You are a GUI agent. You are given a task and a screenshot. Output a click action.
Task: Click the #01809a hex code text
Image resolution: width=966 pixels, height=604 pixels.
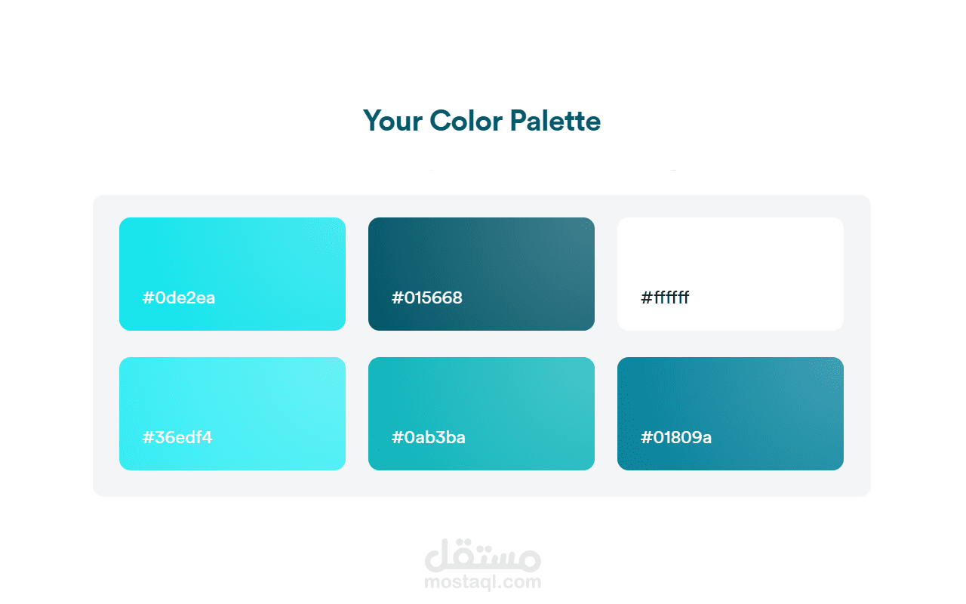[676, 437]
